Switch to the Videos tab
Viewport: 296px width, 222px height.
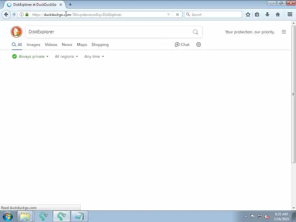[x=51, y=45]
